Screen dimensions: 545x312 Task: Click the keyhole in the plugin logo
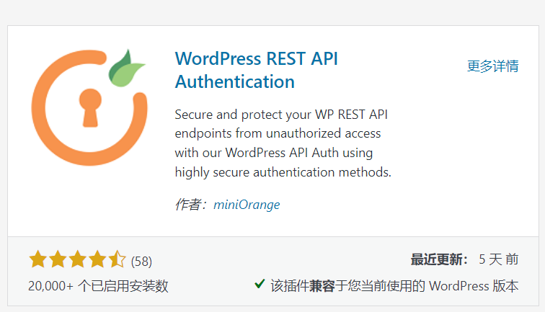(x=91, y=106)
